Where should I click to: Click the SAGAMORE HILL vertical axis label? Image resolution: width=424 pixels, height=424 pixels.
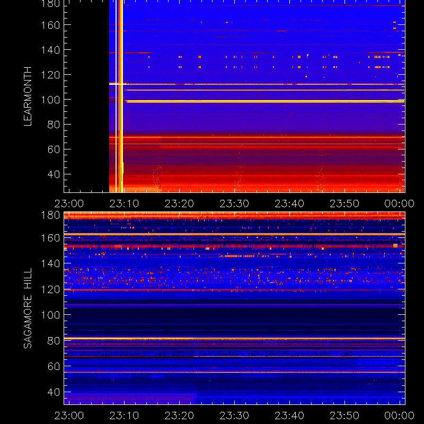28,308
